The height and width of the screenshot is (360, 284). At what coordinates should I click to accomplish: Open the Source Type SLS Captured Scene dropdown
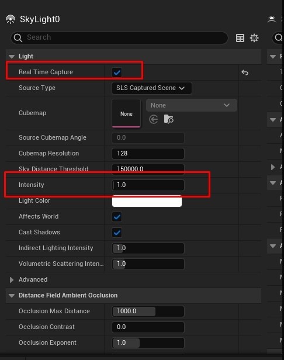(x=151, y=88)
